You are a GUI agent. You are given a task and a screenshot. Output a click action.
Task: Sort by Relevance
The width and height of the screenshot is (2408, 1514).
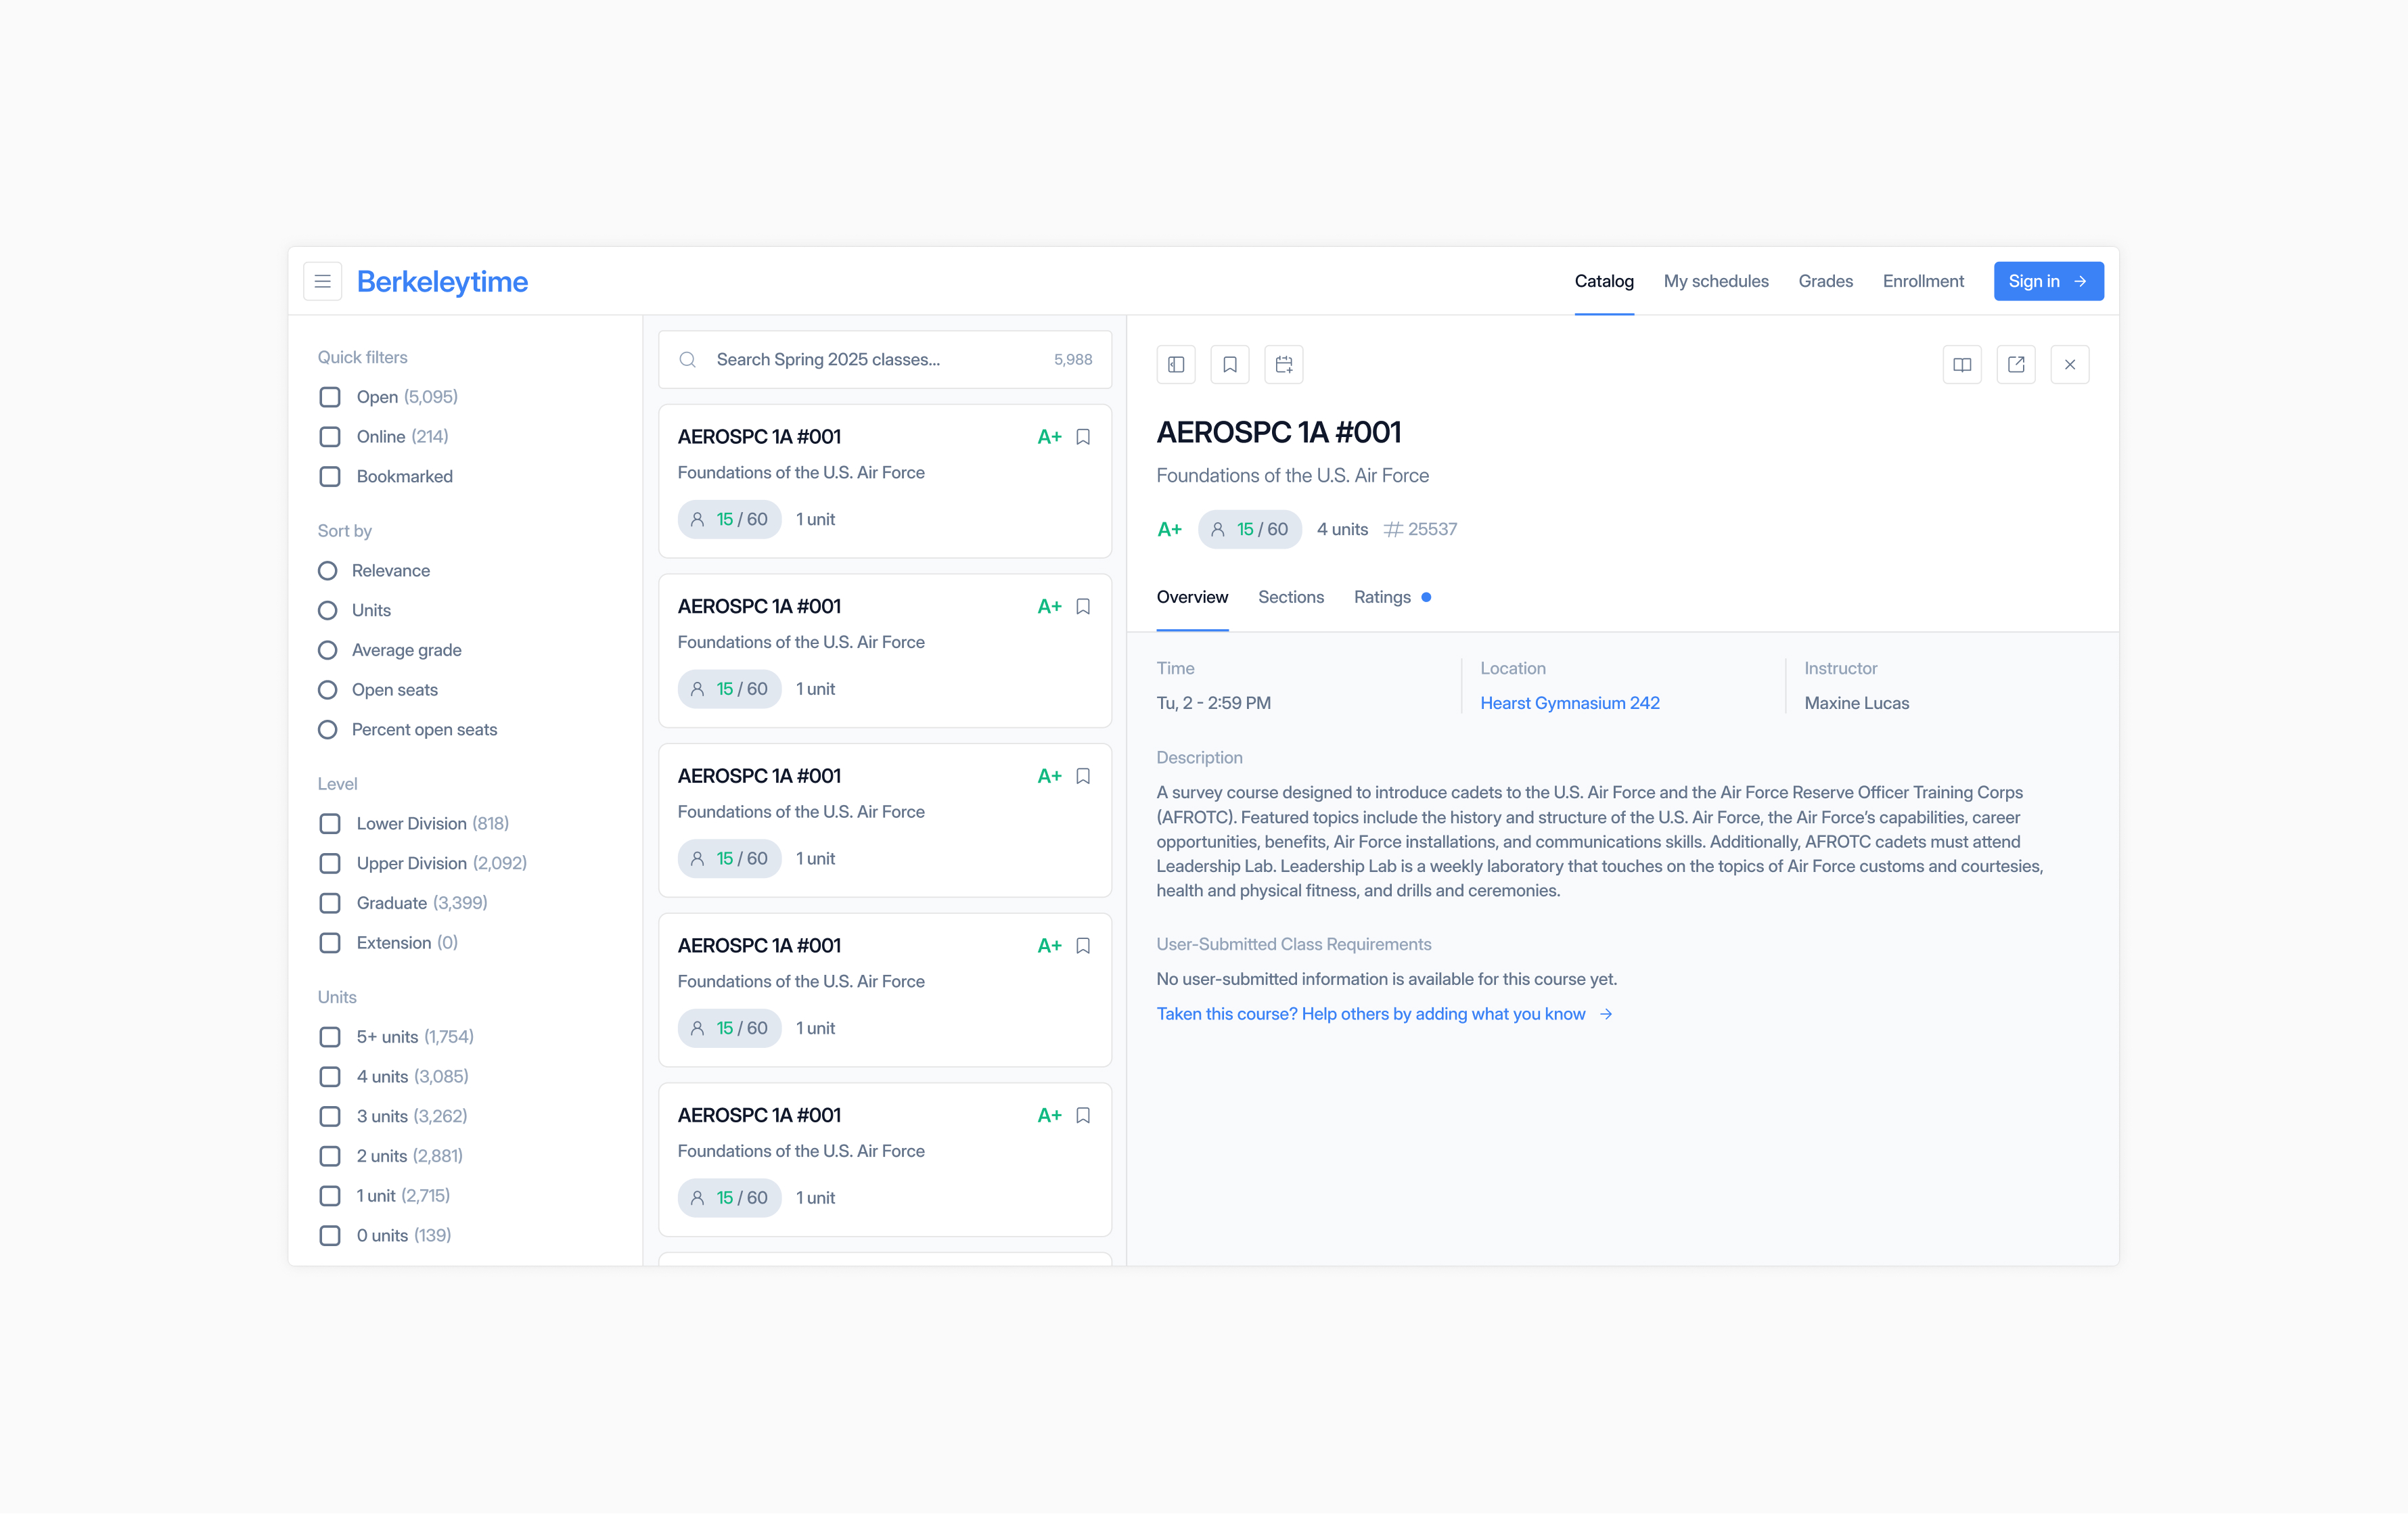click(x=327, y=570)
